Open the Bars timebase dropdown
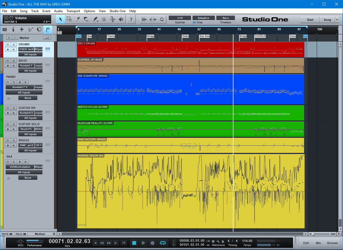This screenshot has height=250, width=343. [x=226, y=18]
